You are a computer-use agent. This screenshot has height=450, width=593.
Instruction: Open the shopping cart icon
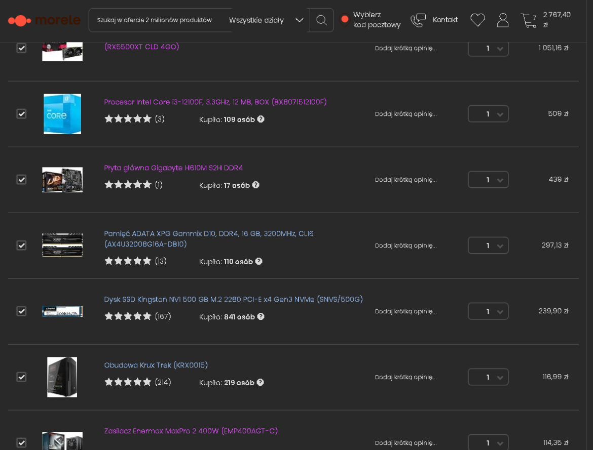(x=528, y=20)
